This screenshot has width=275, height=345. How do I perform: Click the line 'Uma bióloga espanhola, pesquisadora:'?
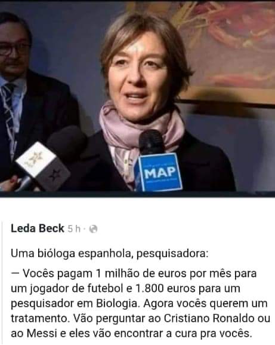point(110,254)
